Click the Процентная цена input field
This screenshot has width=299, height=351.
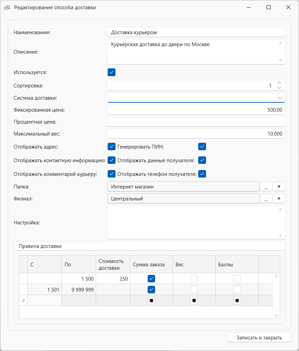196,122
